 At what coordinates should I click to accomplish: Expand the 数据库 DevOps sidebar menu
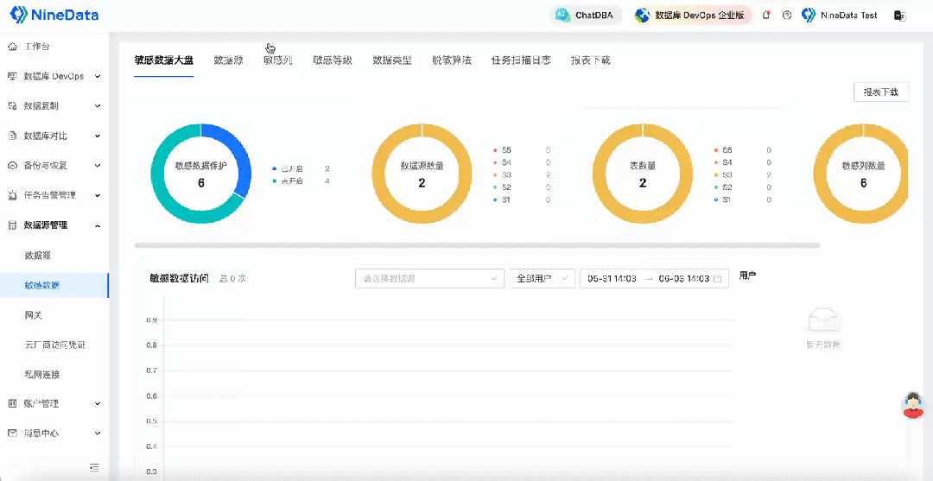click(x=54, y=76)
